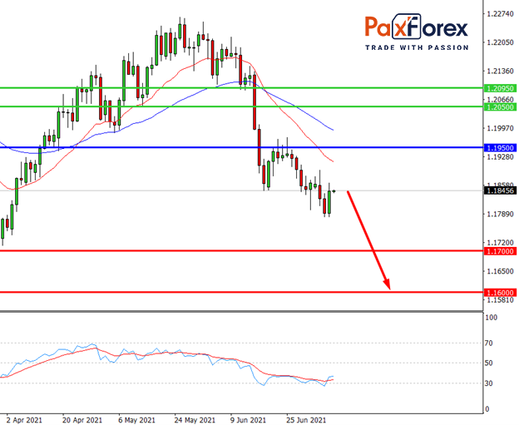Click the 1.20950 green price label
This screenshot has width=519, height=425.
500,88
